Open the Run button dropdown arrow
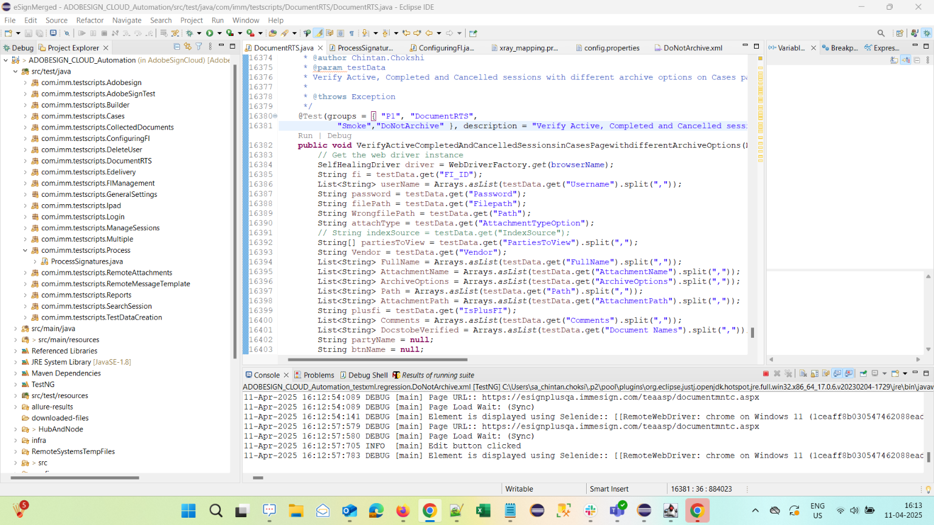The width and height of the screenshot is (934, 525). [x=219, y=33]
